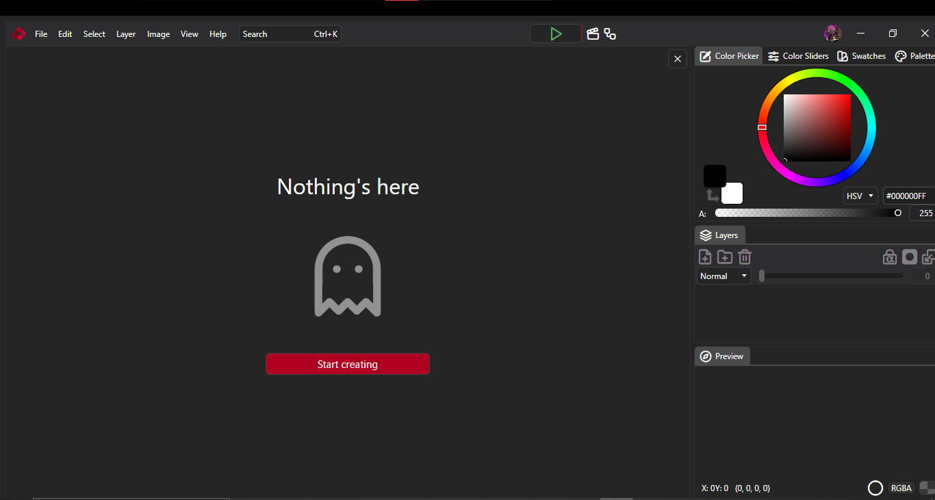Toggle the alpha lock on the layer
This screenshot has height=500, width=935.
[x=889, y=256]
